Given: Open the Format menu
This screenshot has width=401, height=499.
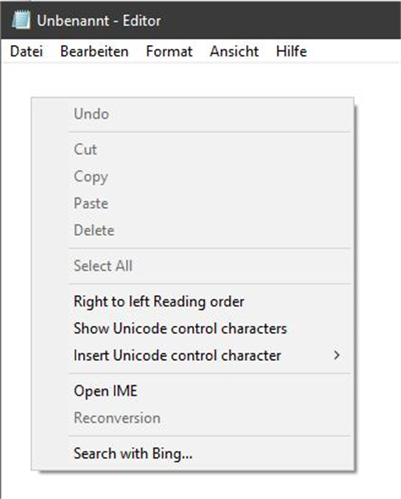Looking at the screenshot, I should pyautogui.click(x=169, y=52).
